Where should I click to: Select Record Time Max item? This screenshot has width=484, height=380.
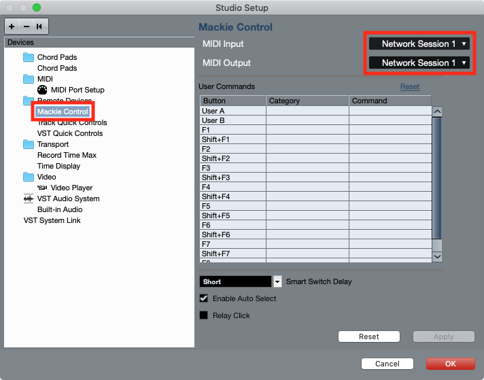67,155
